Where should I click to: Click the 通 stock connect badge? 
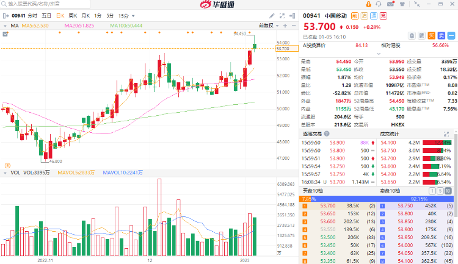(374, 16)
